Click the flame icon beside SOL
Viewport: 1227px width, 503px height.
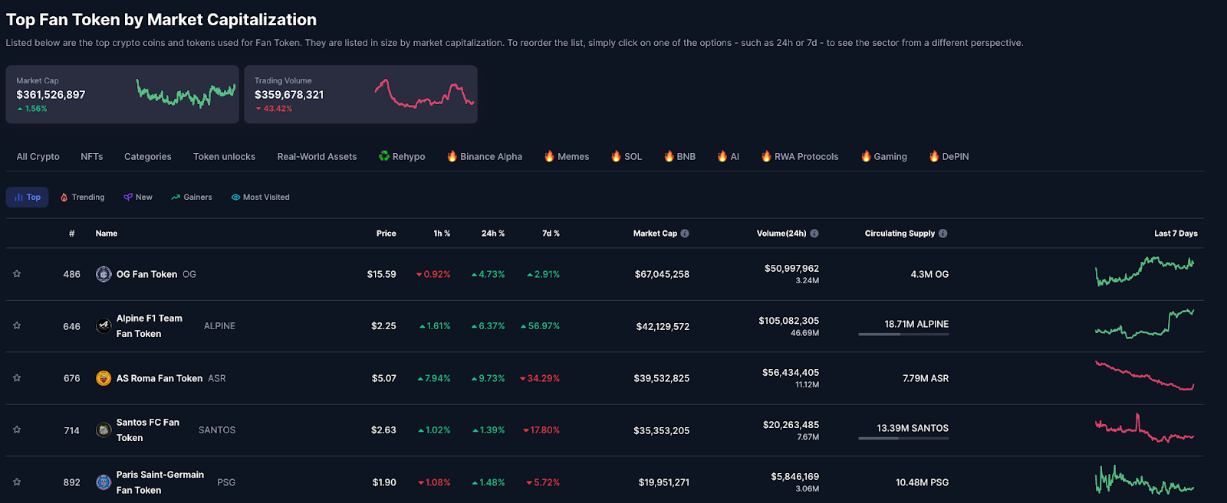coord(616,156)
